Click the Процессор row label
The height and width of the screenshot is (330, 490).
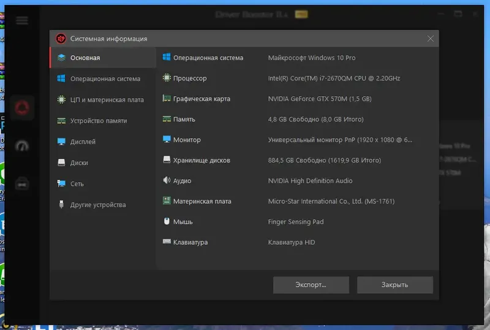[190, 79]
